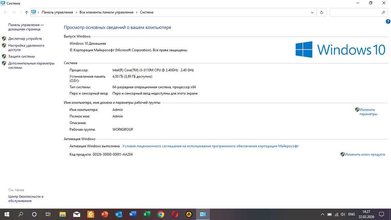This screenshot has width=391, height=220.
Task: Click the shield icon next to Change settings
Action: coord(357,110)
